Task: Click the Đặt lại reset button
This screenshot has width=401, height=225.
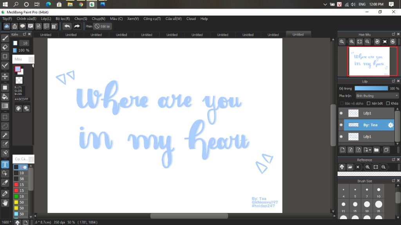Action: coord(102,26)
